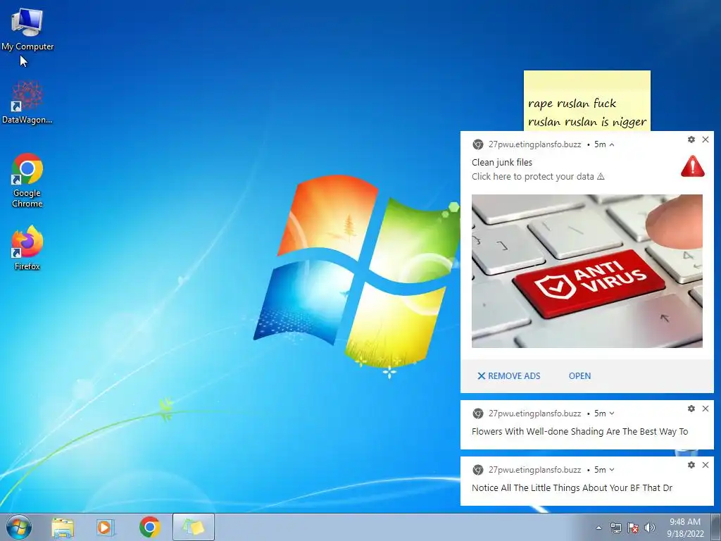
Task: Close the Clean junk files notification
Action: (706, 139)
